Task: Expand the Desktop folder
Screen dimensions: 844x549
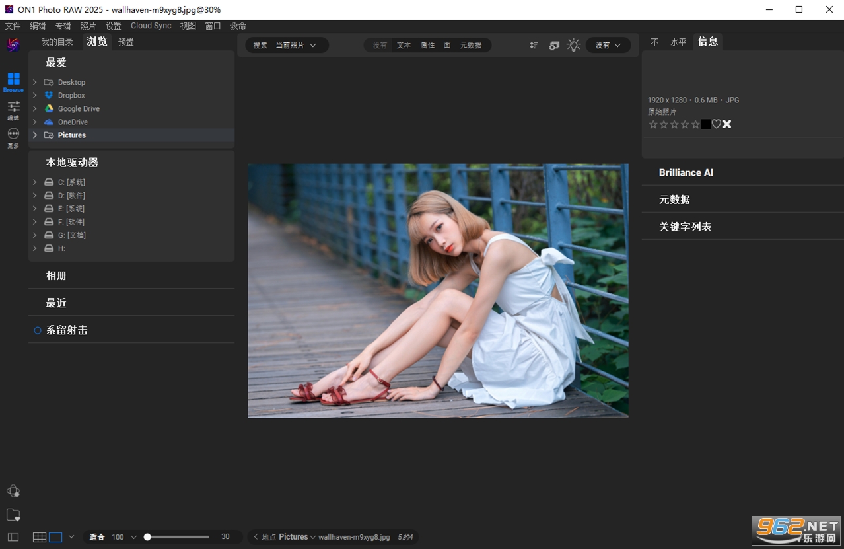Action: pos(35,82)
